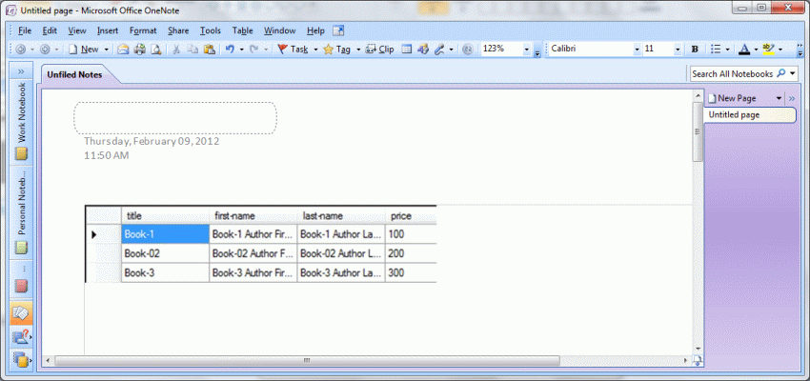Click the Print icon in toolbar
Viewport: 810px width, 381px height.
coord(139,49)
